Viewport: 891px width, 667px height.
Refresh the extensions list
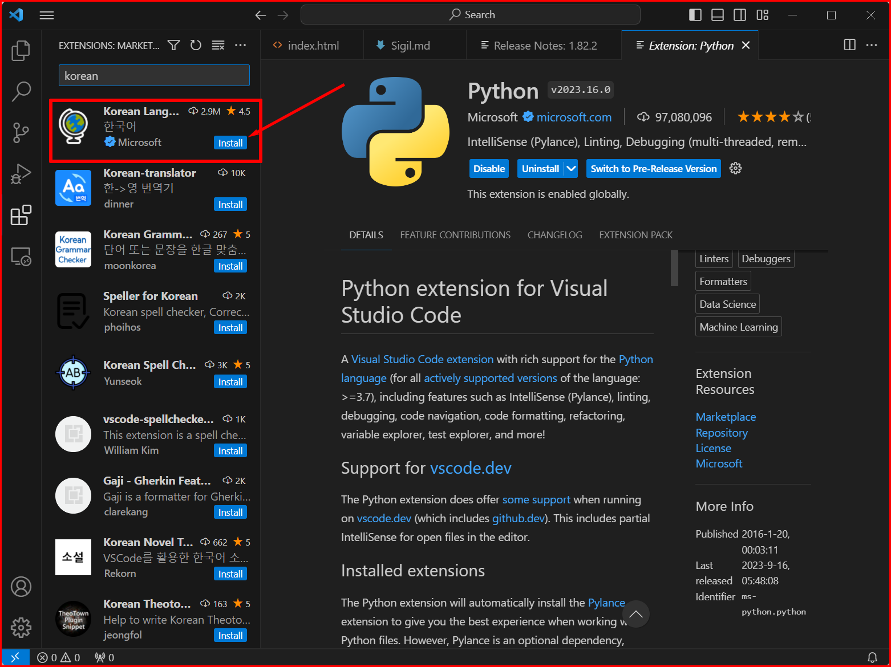(x=196, y=45)
